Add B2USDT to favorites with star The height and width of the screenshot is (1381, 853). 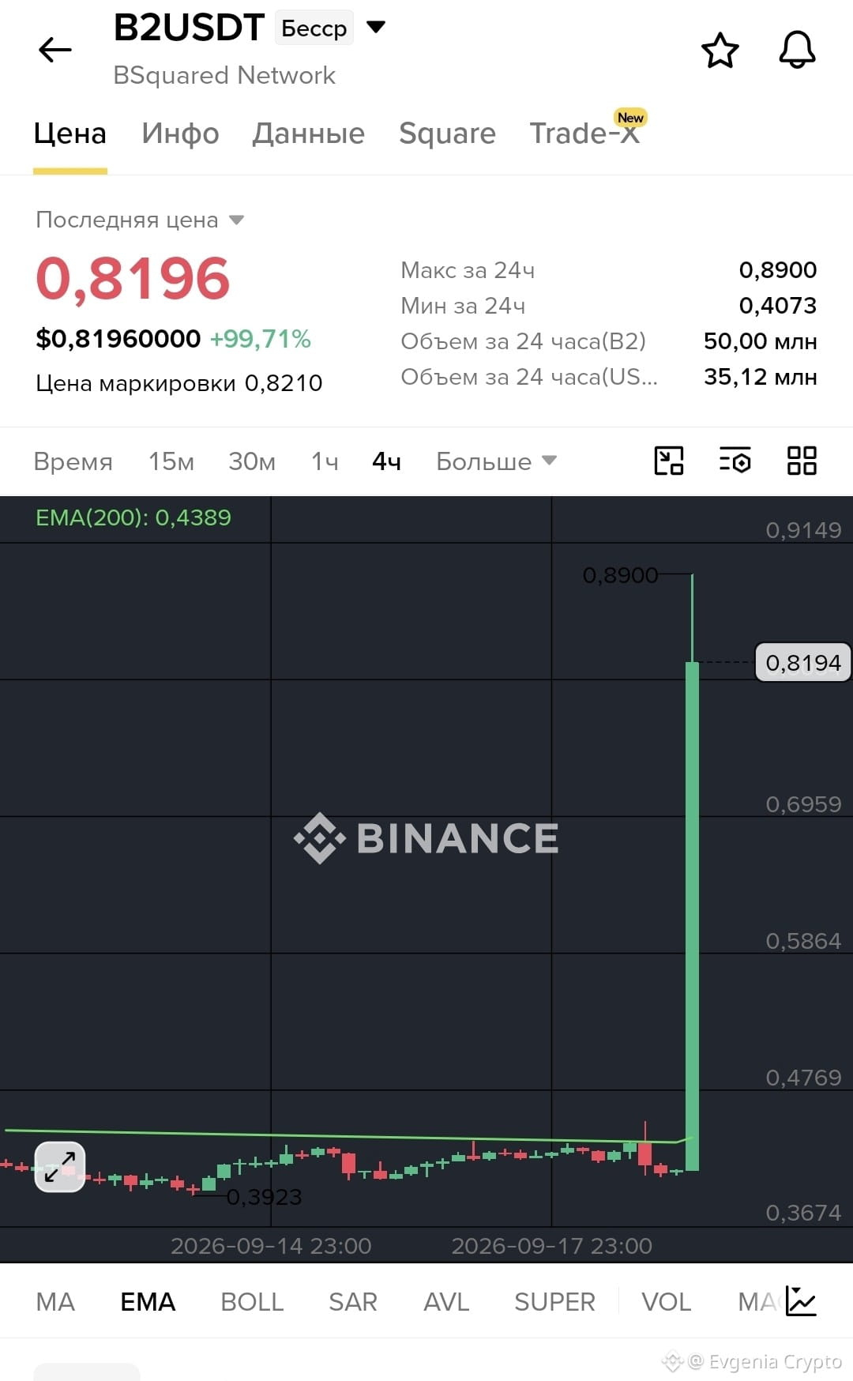(x=720, y=51)
